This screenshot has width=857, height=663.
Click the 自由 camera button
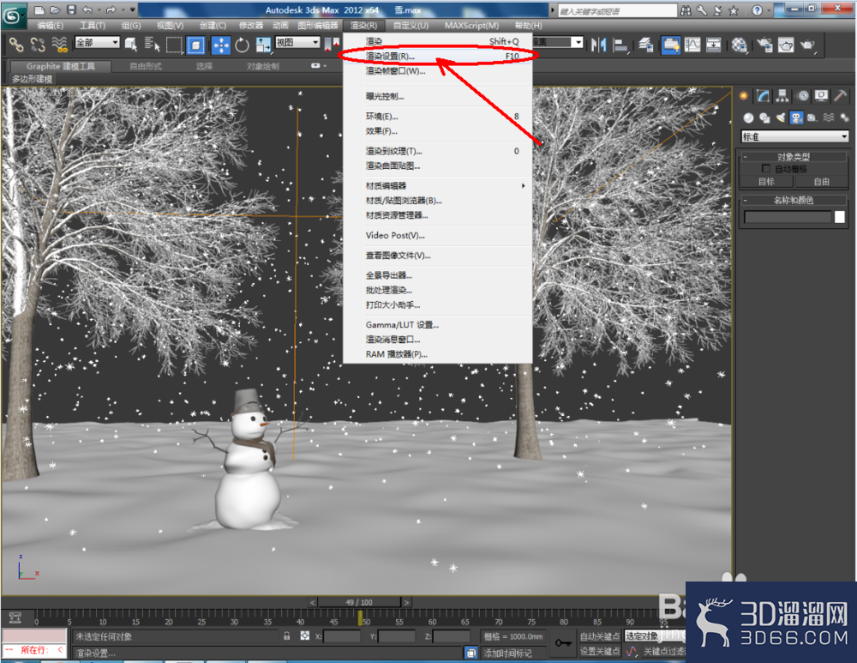[822, 182]
